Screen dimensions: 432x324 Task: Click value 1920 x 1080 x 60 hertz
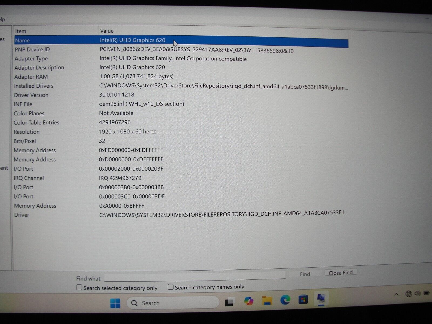[x=127, y=131]
